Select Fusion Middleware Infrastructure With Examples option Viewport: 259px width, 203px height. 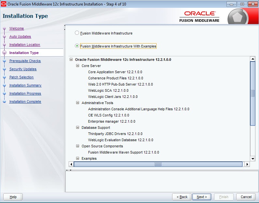point(77,46)
